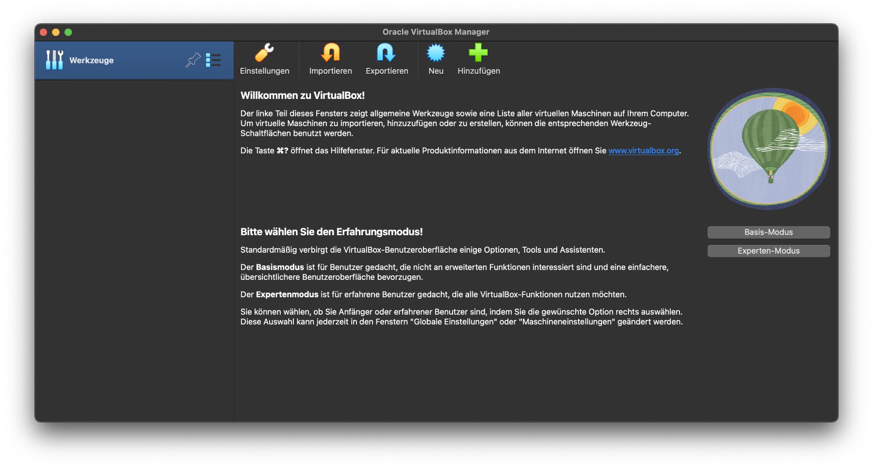This screenshot has width=873, height=468.
Task: Choose the Experten-Modus button
Action: click(x=769, y=251)
